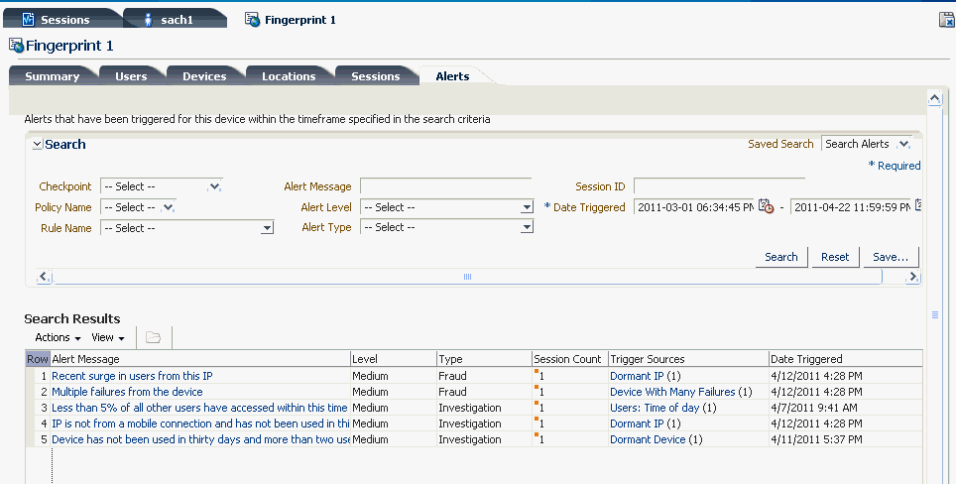Click the detached folder icon in results toolbar

[x=153, y=337]
